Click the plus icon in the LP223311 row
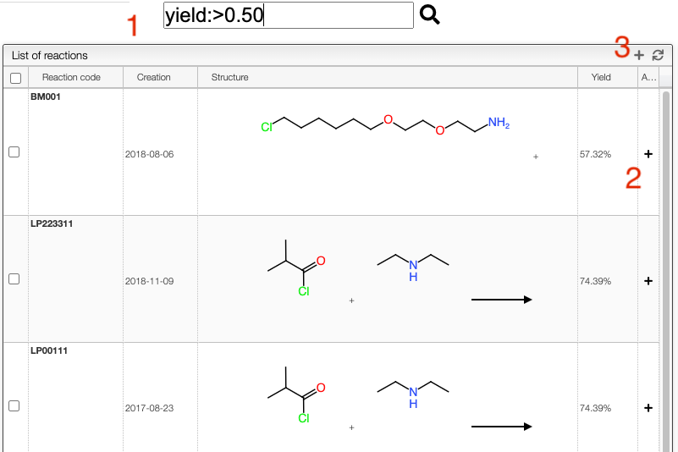The image size is (678, 452). click(x=648, y=281)
